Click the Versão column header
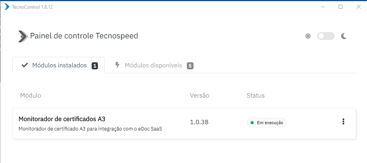The width and height of the screenshot is (367, 163). click(200, 96)
